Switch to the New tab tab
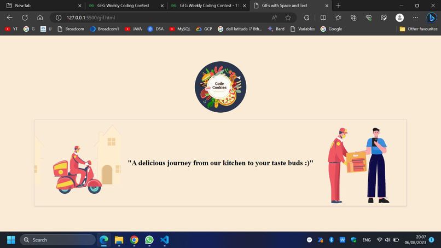The width and height of the screenshot is (441, 248). [x=42, y=5]
